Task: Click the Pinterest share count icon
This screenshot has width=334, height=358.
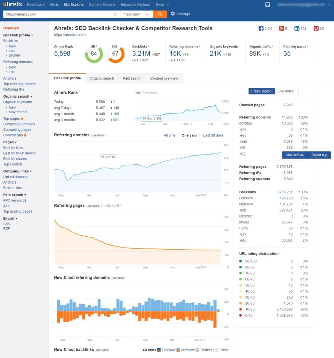Action: point(316,28)
